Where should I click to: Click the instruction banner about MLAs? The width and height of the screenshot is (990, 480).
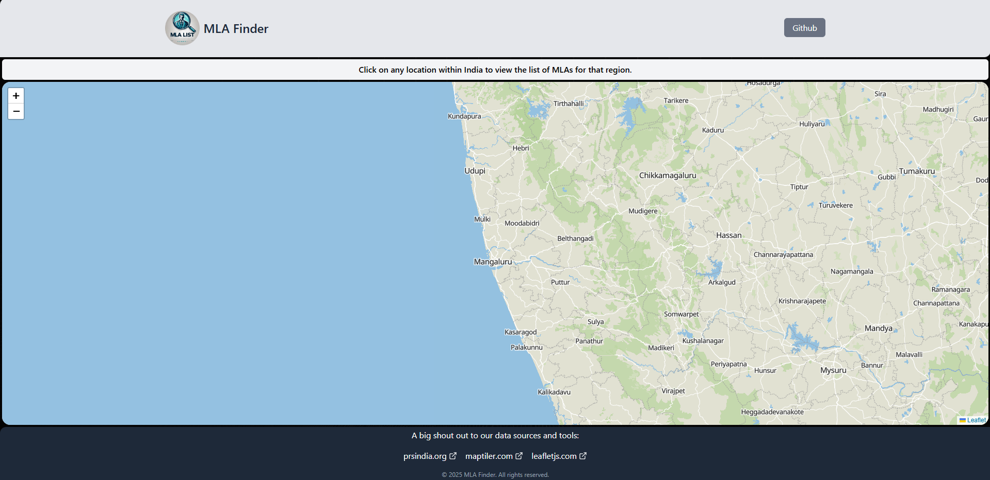point(495,70)
